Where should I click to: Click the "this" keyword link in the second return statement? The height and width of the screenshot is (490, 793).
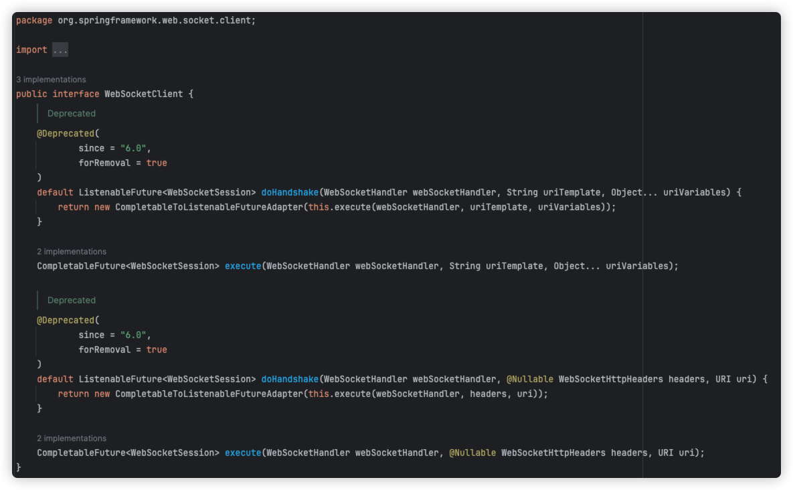[320, 394]
